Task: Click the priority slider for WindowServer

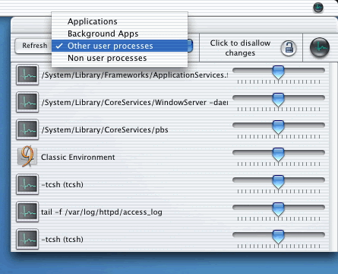Action: 279,101
